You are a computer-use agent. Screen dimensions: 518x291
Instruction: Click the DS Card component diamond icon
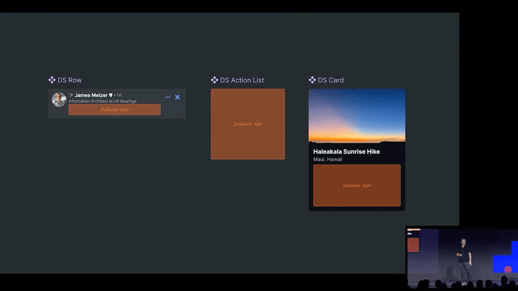tap(312, 80)
